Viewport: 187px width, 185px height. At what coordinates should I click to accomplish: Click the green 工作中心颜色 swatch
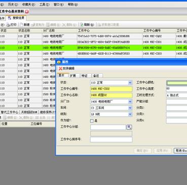click(x=177, y=83)
